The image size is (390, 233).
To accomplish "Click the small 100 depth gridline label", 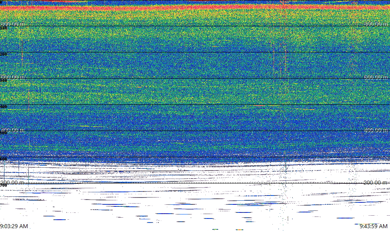I will tap(4, 28).
